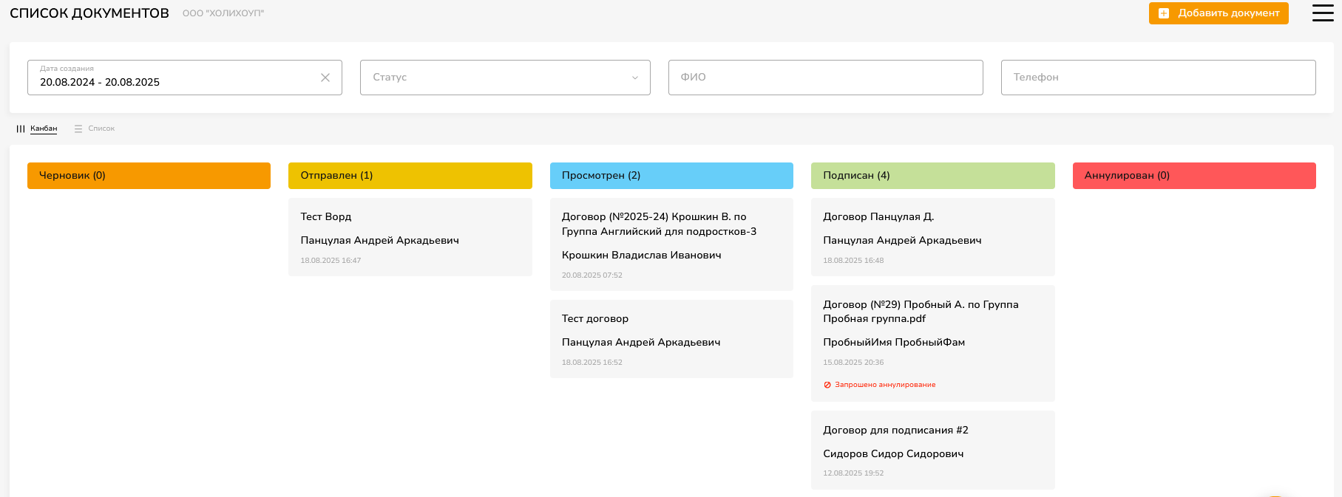Click the Kanban view columns icon
The width and height of the screenshot is (1342, 497).
[21, 128]
